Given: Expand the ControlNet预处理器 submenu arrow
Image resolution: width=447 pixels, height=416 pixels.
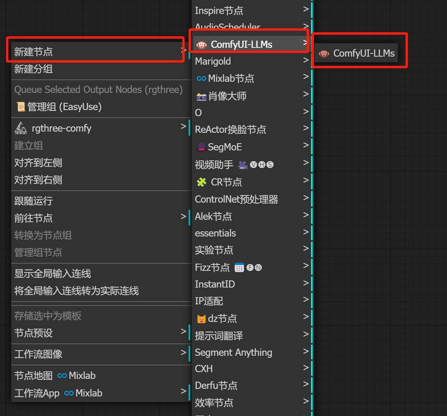Looking at the screenshot, I should pos(306,198).
